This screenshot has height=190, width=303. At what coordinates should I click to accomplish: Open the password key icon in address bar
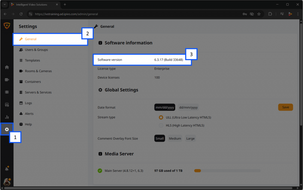point(245,14)
